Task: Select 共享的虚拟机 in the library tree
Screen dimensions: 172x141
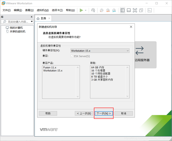Action: pos(16,32)
